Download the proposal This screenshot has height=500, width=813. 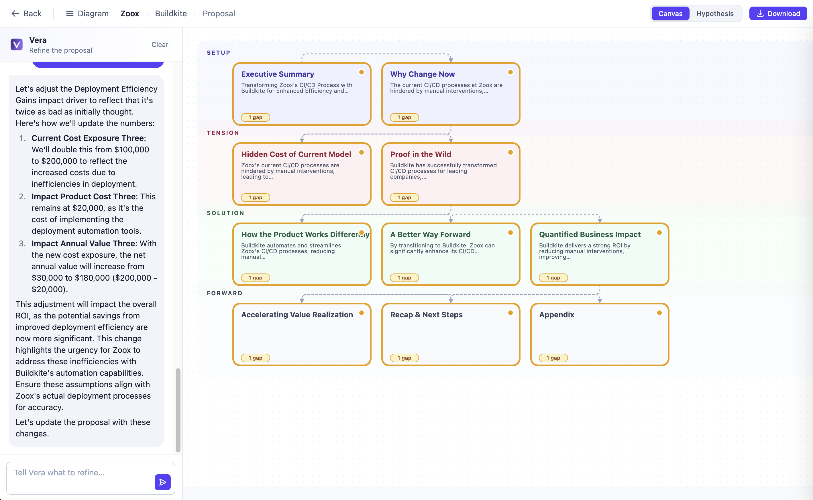point(778,13)
